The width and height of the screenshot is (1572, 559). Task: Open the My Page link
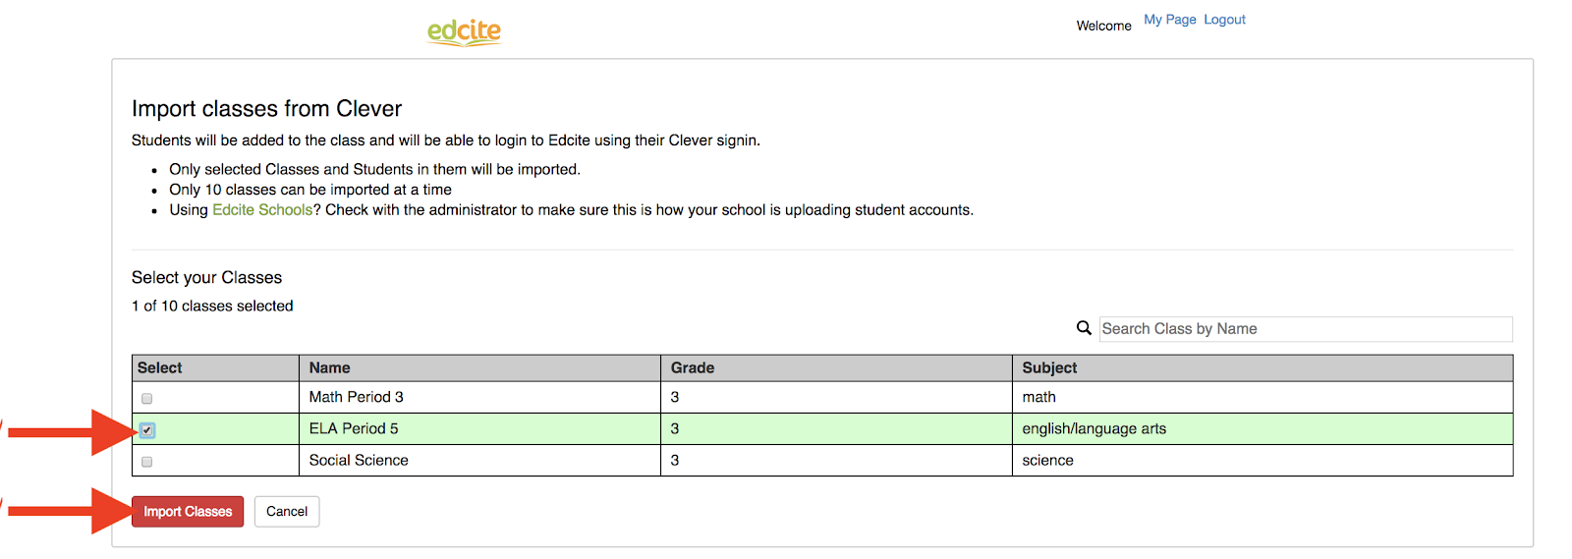click(x=1169, y=20)
